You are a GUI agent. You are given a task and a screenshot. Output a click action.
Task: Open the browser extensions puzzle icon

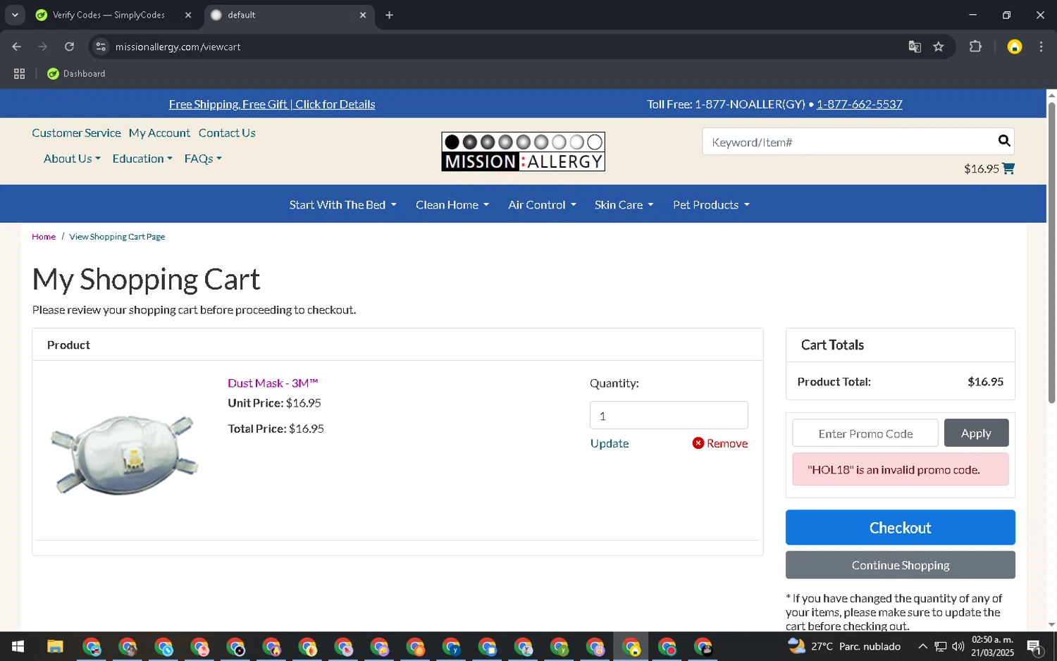975,47
